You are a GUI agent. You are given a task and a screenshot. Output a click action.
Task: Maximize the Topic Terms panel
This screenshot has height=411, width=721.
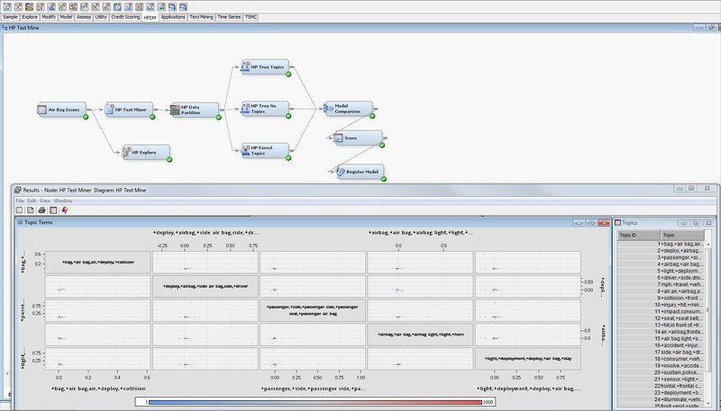click(591, 223)
